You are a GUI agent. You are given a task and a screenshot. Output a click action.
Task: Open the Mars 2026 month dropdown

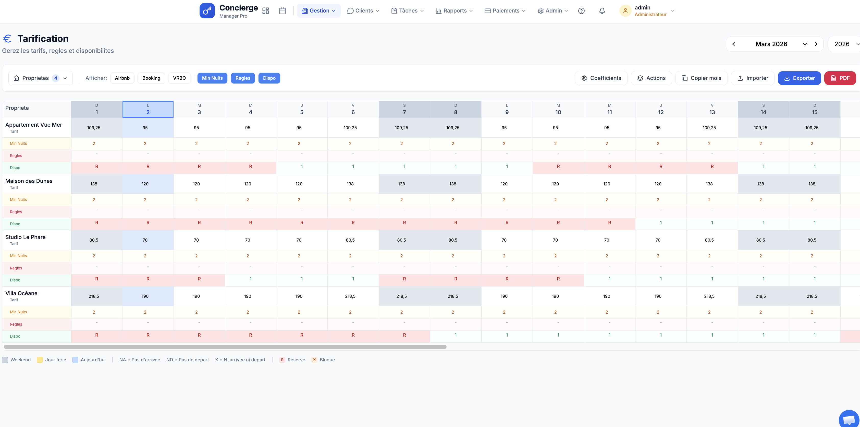[805, 44]
